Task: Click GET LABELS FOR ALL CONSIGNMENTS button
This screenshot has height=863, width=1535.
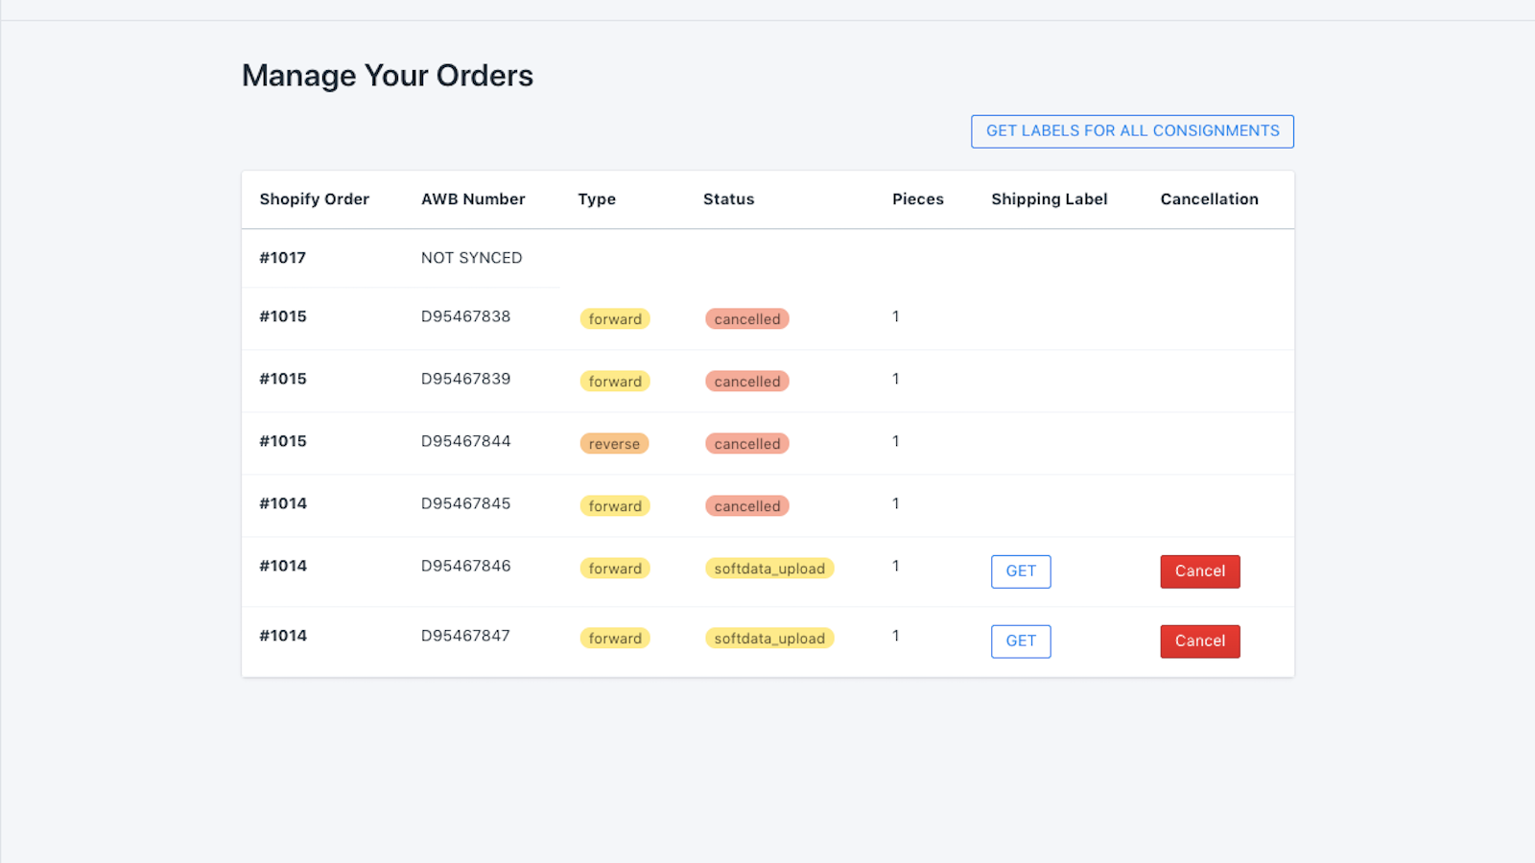Action: tap(1132, 131)
